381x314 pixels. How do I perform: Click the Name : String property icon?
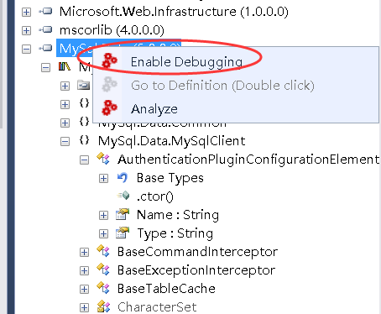pos(123,214)
